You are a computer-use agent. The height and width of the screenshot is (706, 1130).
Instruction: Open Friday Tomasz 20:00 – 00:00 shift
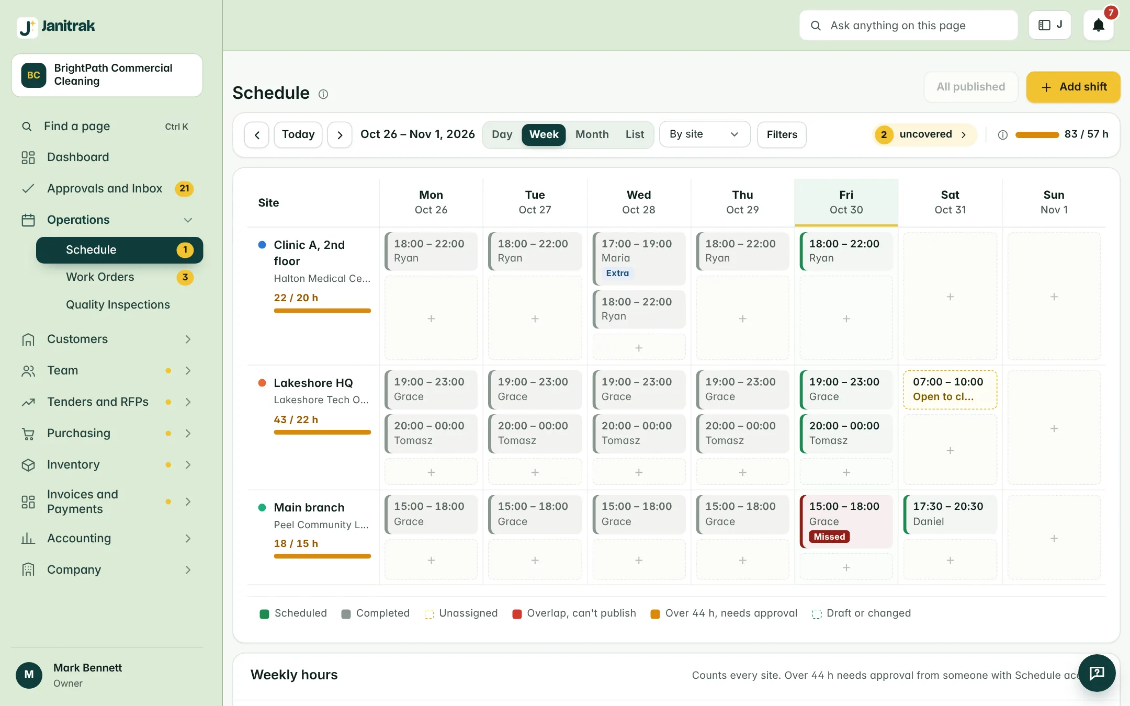click(x=846, y=434)
